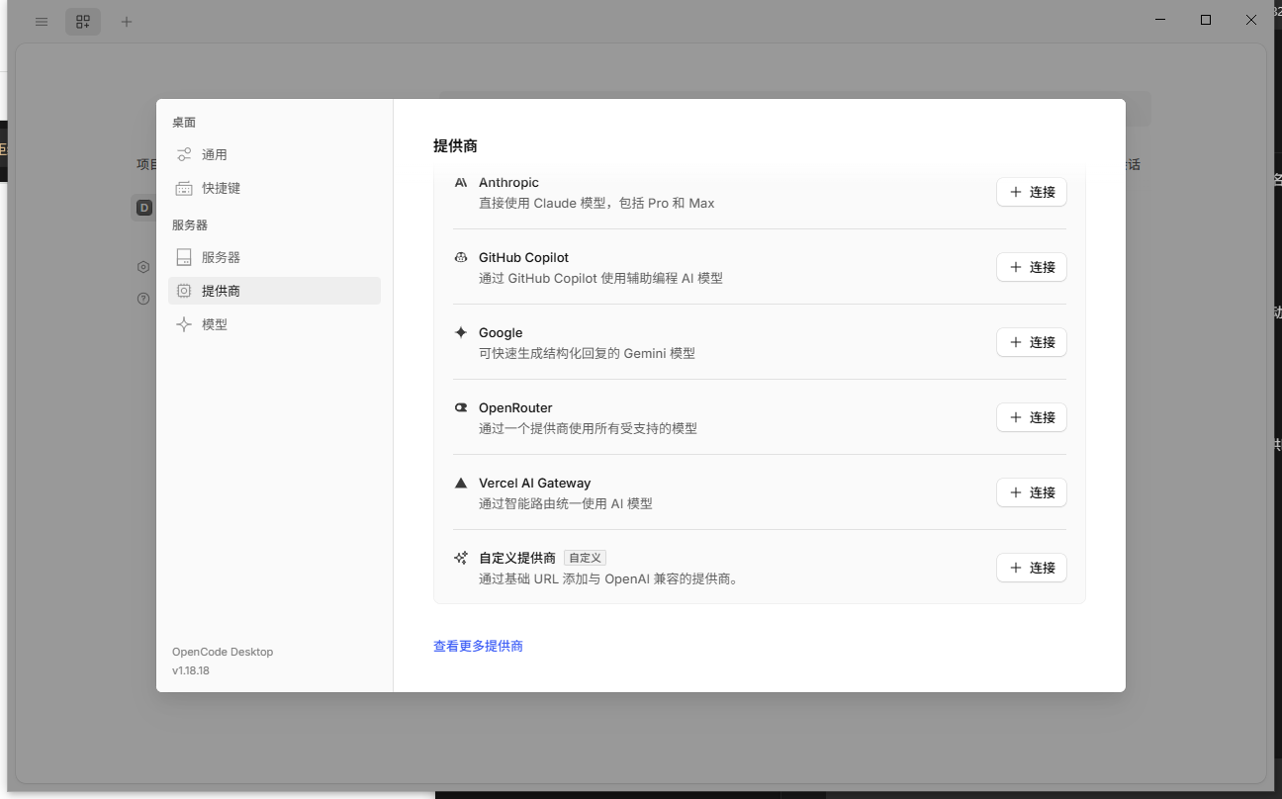Open the 快捷键 shortcuts settings

pos(274,188)
